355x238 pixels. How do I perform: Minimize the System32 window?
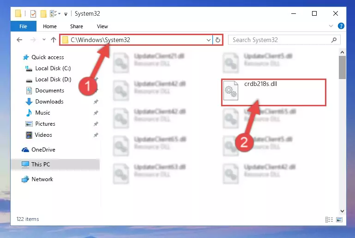point(294,13)
